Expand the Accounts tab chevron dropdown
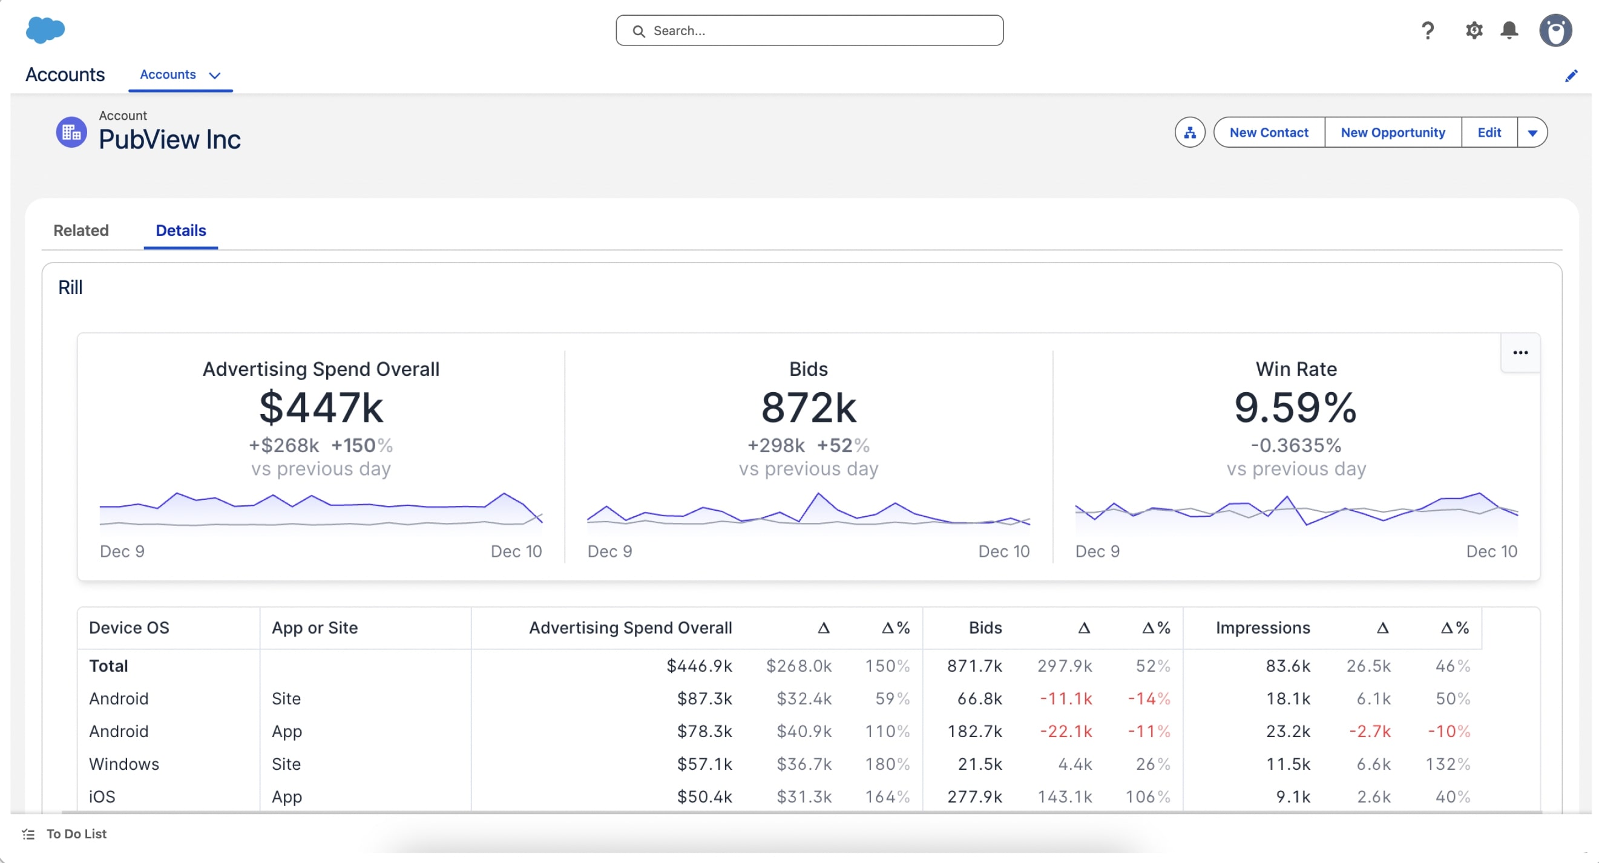Image resolution: width=1599 pixels, height=863 pixels. 215,76
